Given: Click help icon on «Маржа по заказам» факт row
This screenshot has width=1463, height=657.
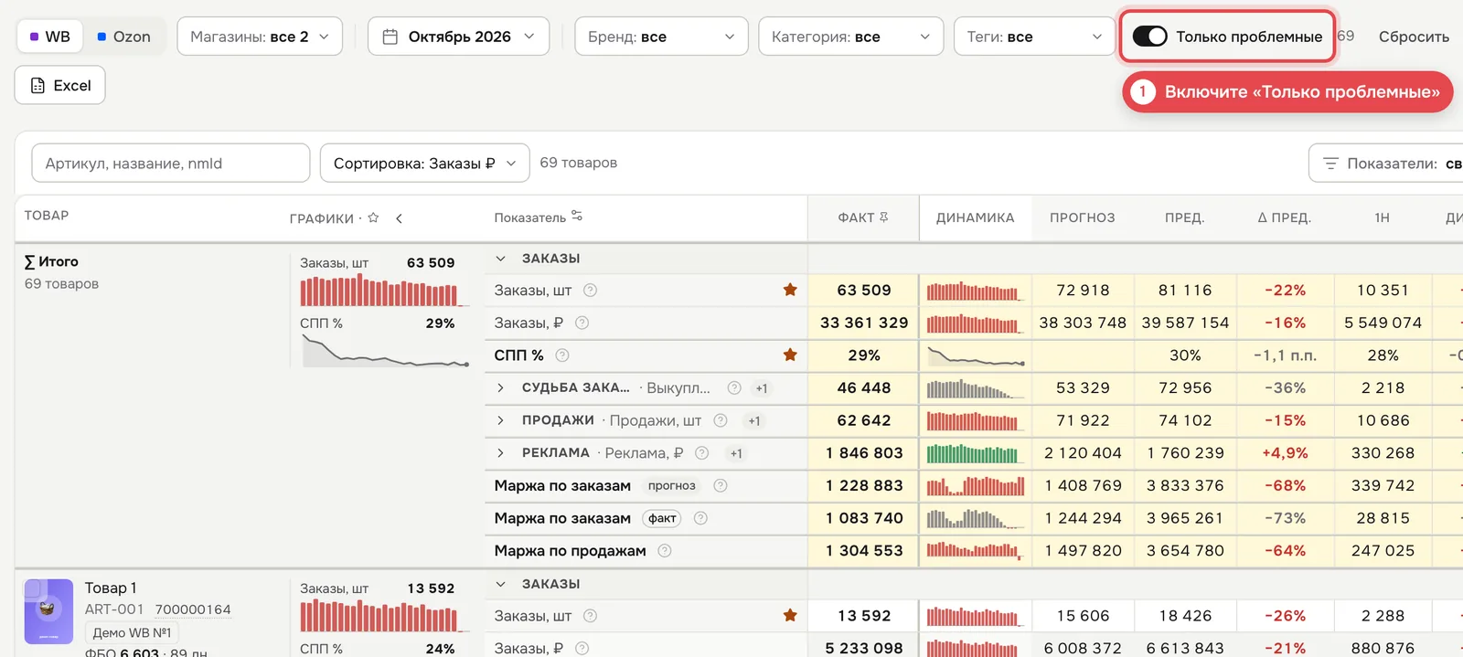Looking at the screenshot, I should (x=701, y=518).
